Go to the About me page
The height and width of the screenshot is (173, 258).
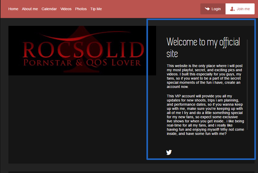[30, 9]
